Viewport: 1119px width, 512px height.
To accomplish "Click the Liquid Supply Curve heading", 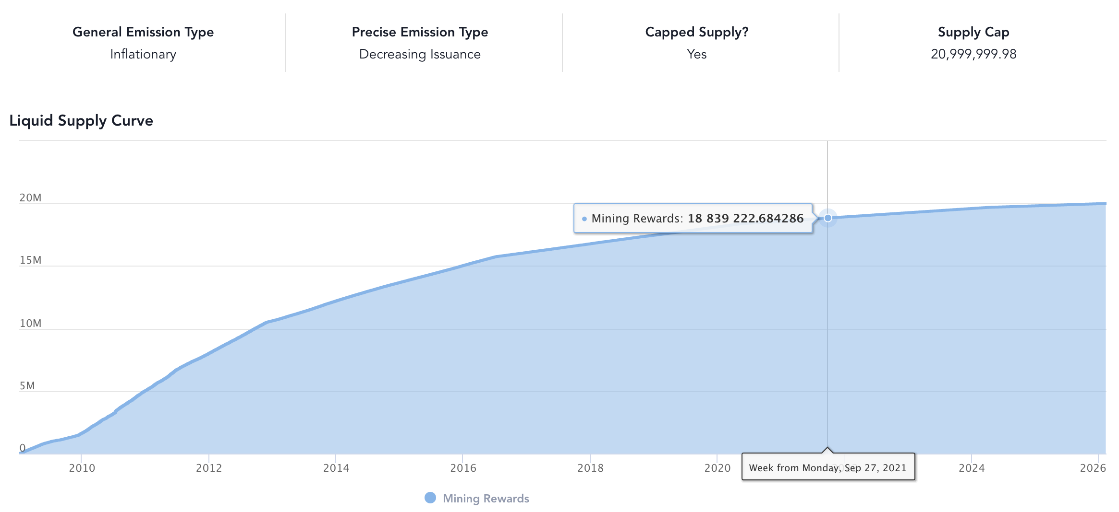I will coord(81,120).
